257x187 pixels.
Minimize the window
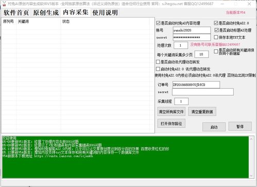point(222,4)
